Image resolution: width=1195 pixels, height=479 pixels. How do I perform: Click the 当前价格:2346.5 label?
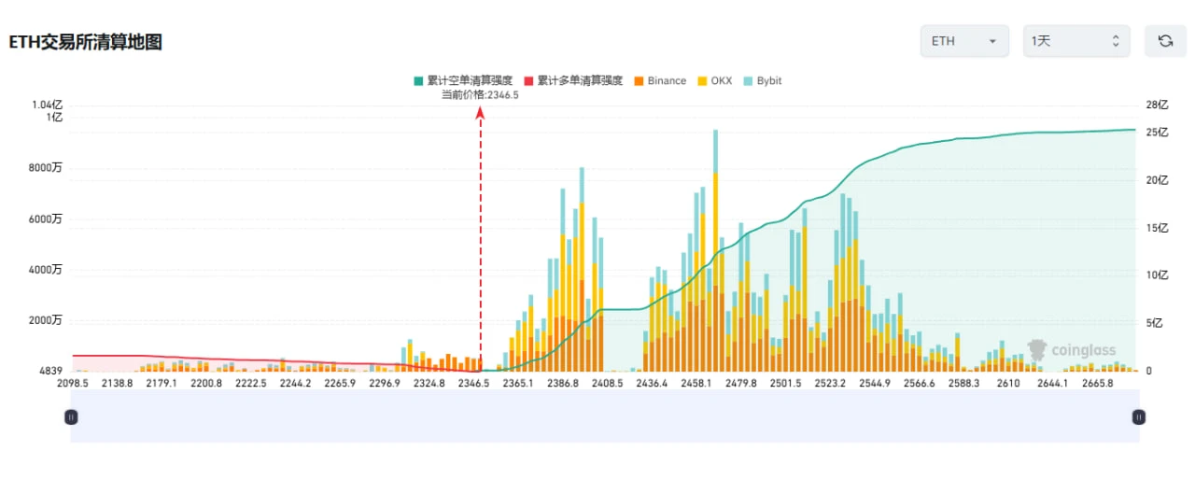coord(480,94)
